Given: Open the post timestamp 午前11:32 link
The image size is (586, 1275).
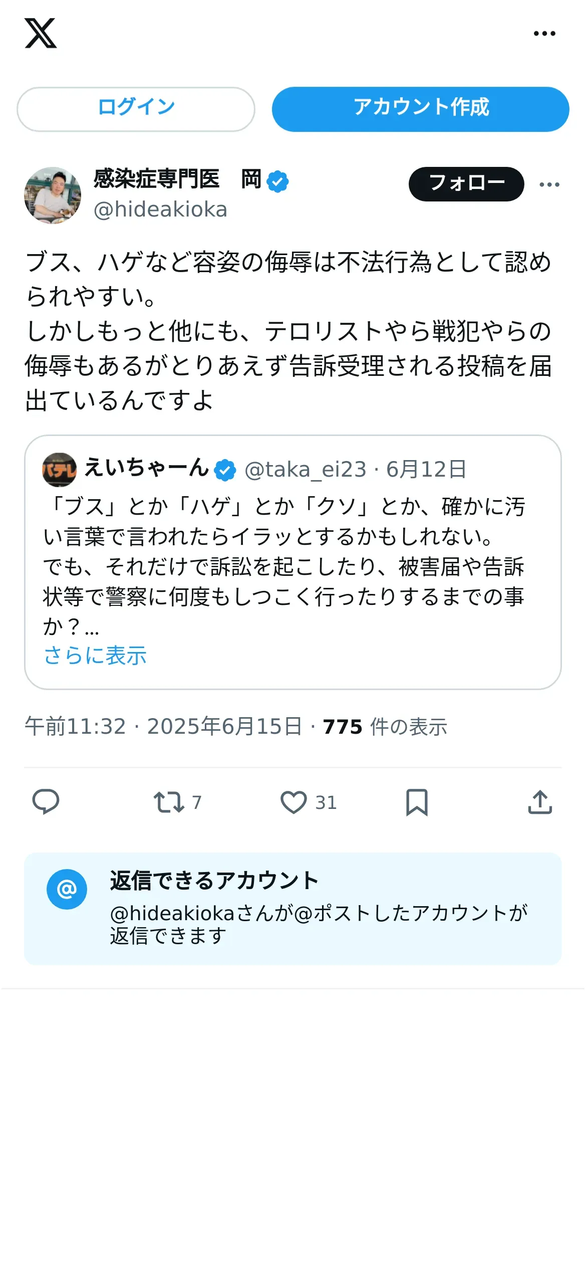Looking at the screenshot, I should (x=163, y=727).
